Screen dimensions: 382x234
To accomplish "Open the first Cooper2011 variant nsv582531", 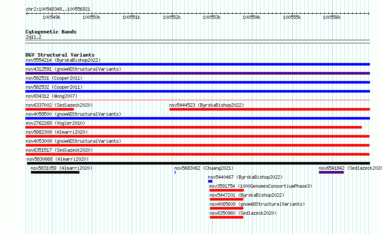I will [x=54, y=78].
